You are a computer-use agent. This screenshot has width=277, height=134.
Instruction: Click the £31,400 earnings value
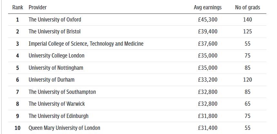pos(208,128)
